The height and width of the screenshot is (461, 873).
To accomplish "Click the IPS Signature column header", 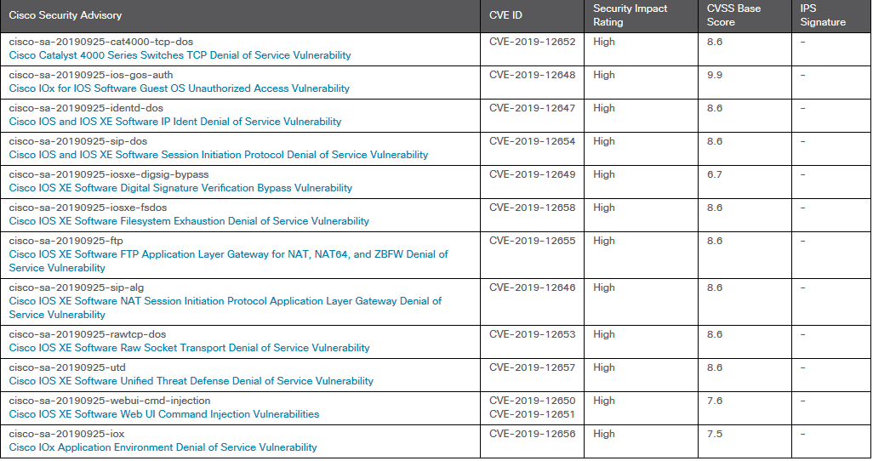I will [823, 15].
